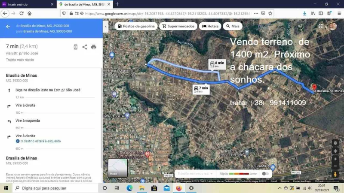Open Firefox hamburger menu
The image size is (344, 193).
[x=339, y=13]
